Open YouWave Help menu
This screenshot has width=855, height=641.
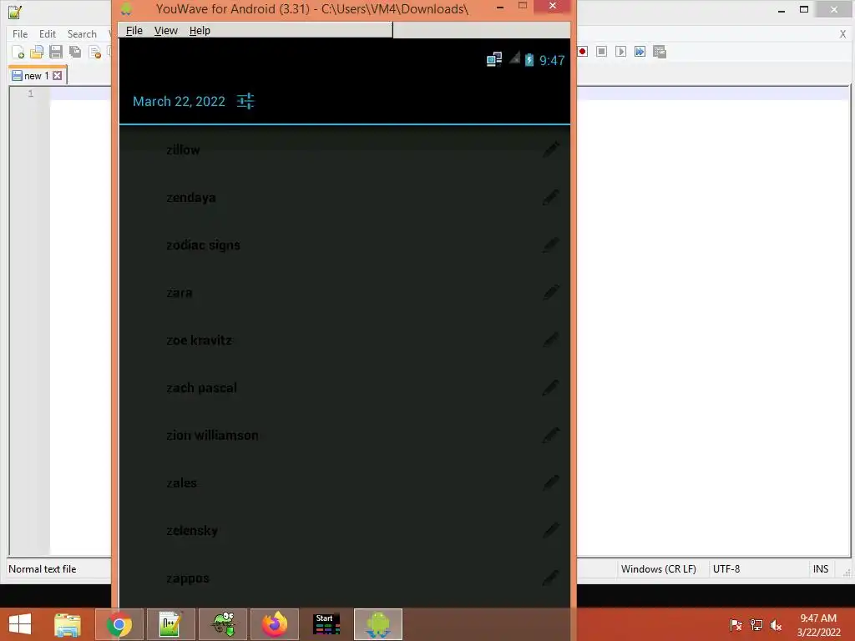click(200, 31)
